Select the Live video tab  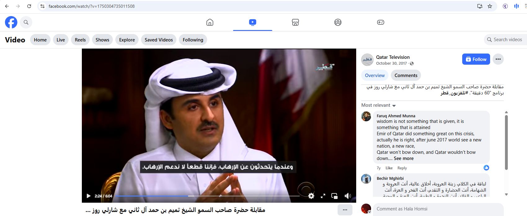click(61, 40)
